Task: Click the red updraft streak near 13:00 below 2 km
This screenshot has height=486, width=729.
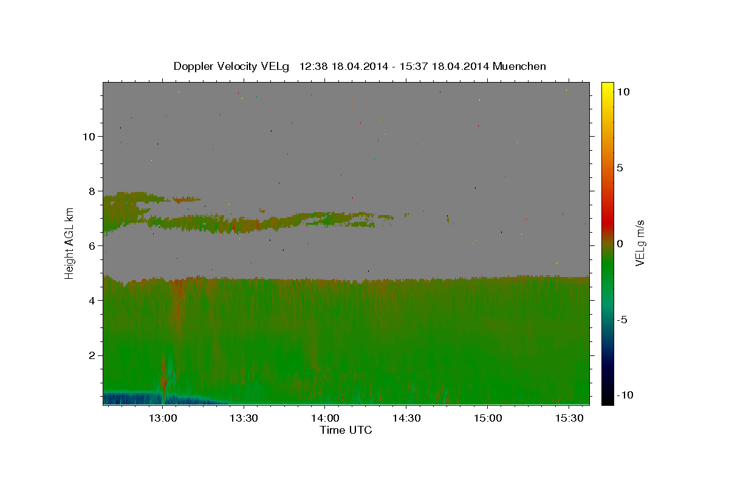Action: click(x=163, y=378)
